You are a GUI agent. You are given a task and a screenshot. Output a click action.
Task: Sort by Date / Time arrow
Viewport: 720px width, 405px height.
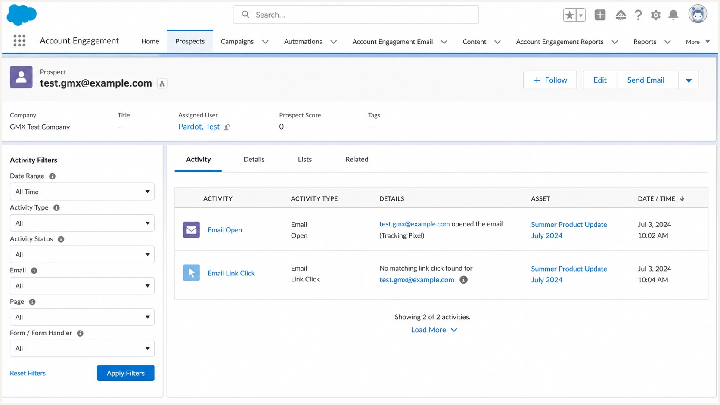point(682,198)
